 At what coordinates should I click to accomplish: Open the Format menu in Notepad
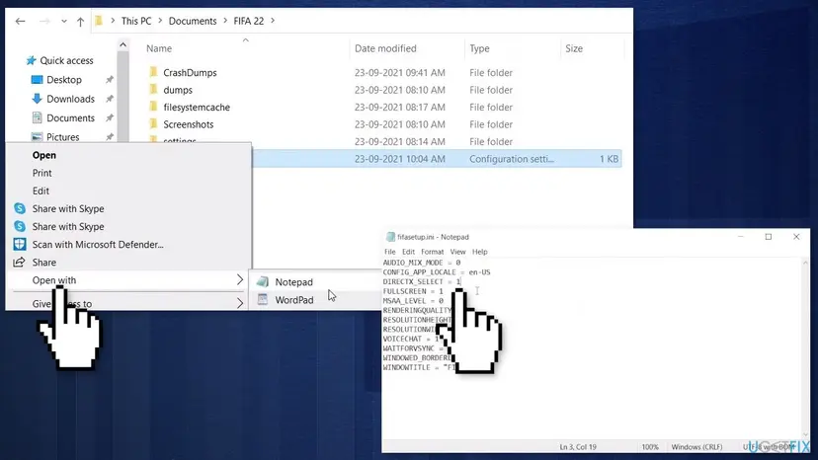433,252
